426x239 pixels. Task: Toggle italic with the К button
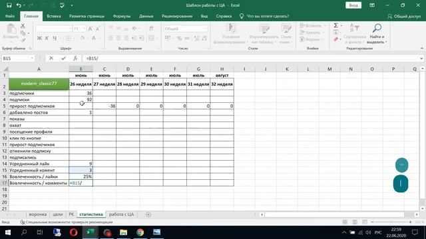tap(47, 39)
